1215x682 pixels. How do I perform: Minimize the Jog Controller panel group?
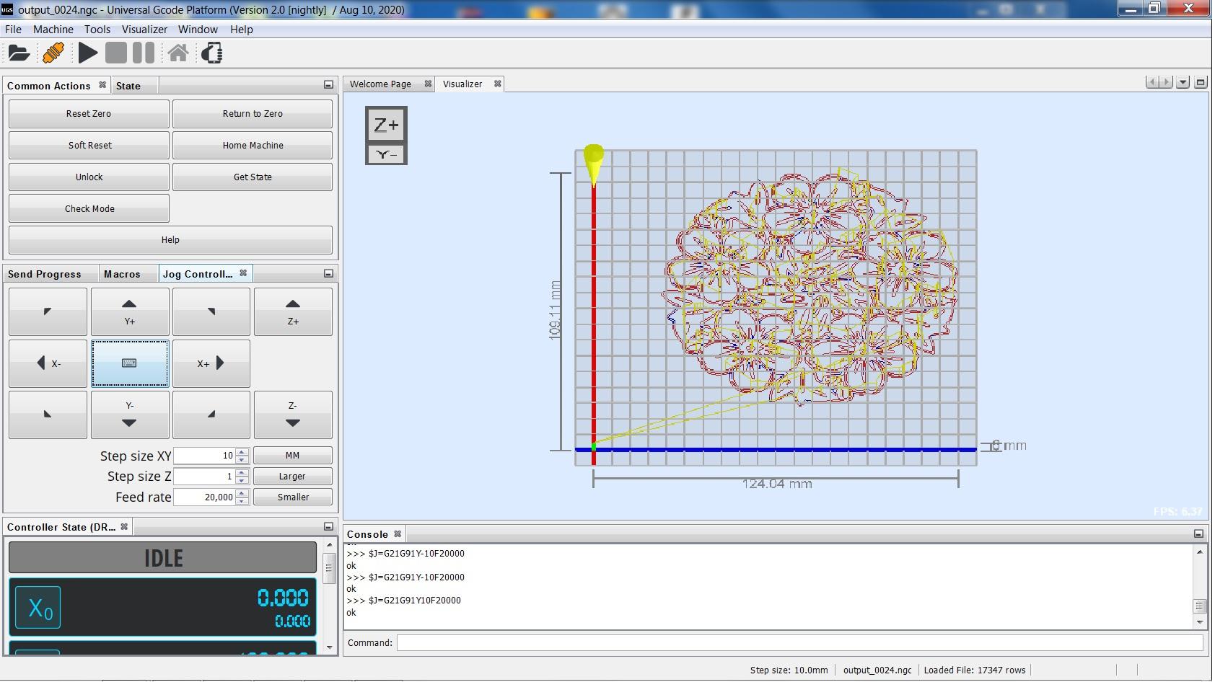328,273
